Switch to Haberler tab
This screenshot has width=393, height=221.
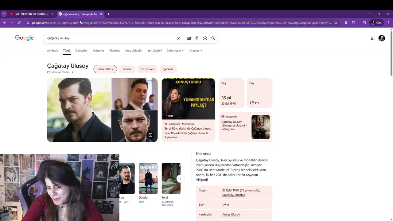click(x=99, y=51)
